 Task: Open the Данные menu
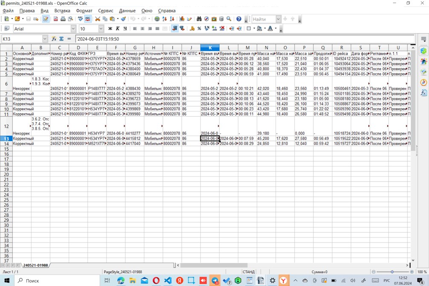127,11
